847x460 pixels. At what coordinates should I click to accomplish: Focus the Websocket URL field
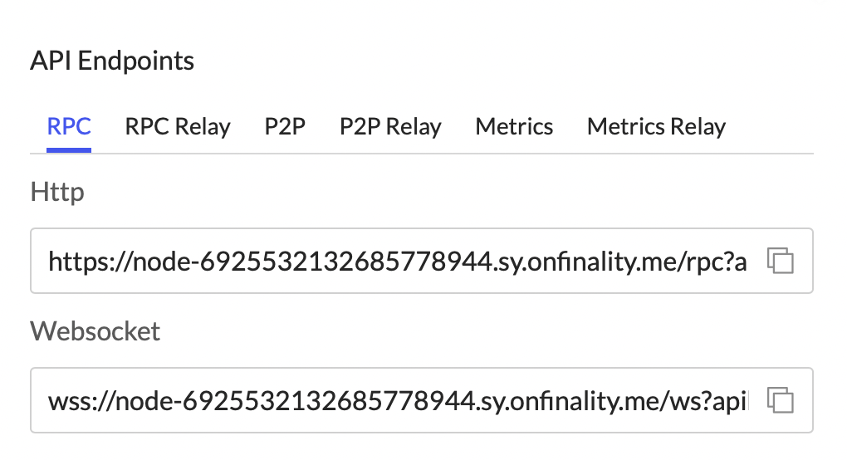tap(397, 401)
